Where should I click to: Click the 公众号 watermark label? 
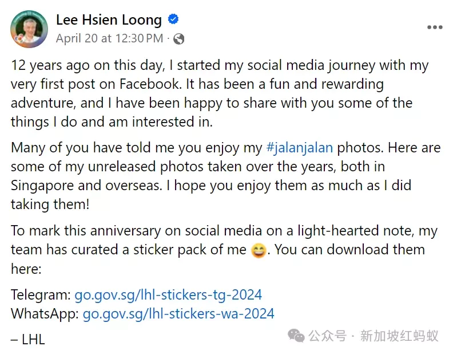pos(327,336)
